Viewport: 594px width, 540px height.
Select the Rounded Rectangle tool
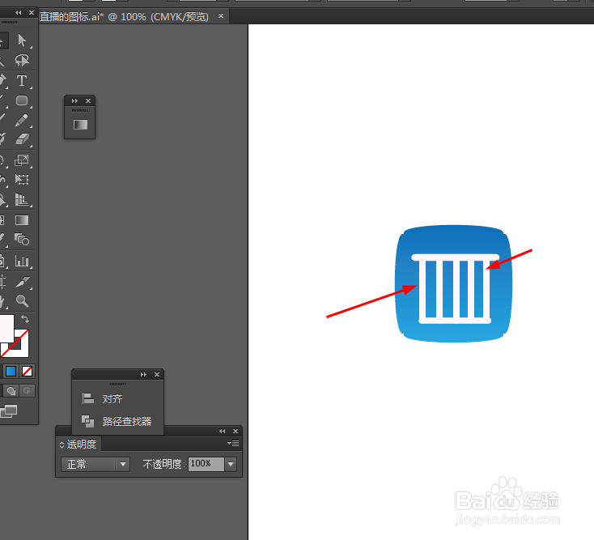[22, 100]
